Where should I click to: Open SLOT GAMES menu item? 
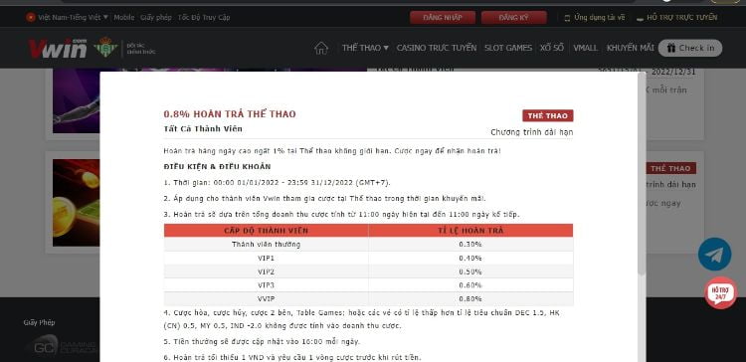click(x=508, y=48)
